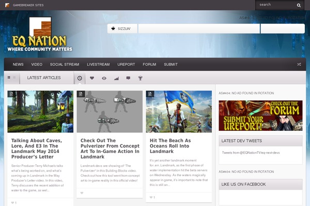The image size is (310, 206).
Task: Open the flag bearer oceans thumbnail
Action: coord(179,112)
